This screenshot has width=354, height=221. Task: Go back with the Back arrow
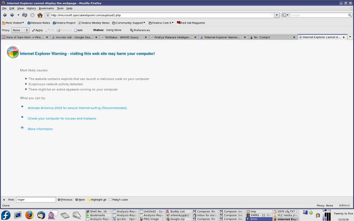click(5, 15)
